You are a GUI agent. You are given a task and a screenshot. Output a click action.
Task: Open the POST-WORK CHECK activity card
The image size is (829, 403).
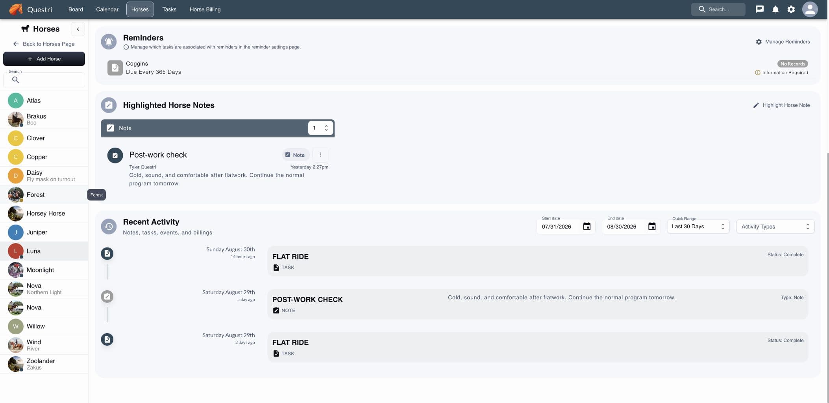538,304
